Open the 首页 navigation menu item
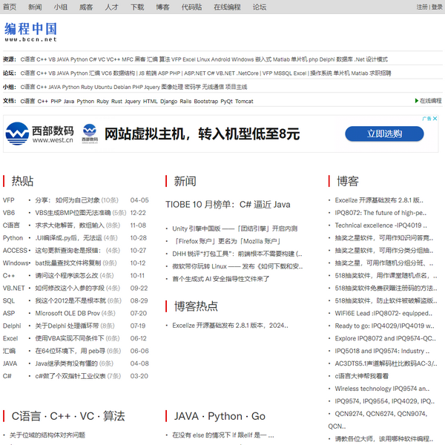Viewport: 445px width, 445px height. coord(10,7)
